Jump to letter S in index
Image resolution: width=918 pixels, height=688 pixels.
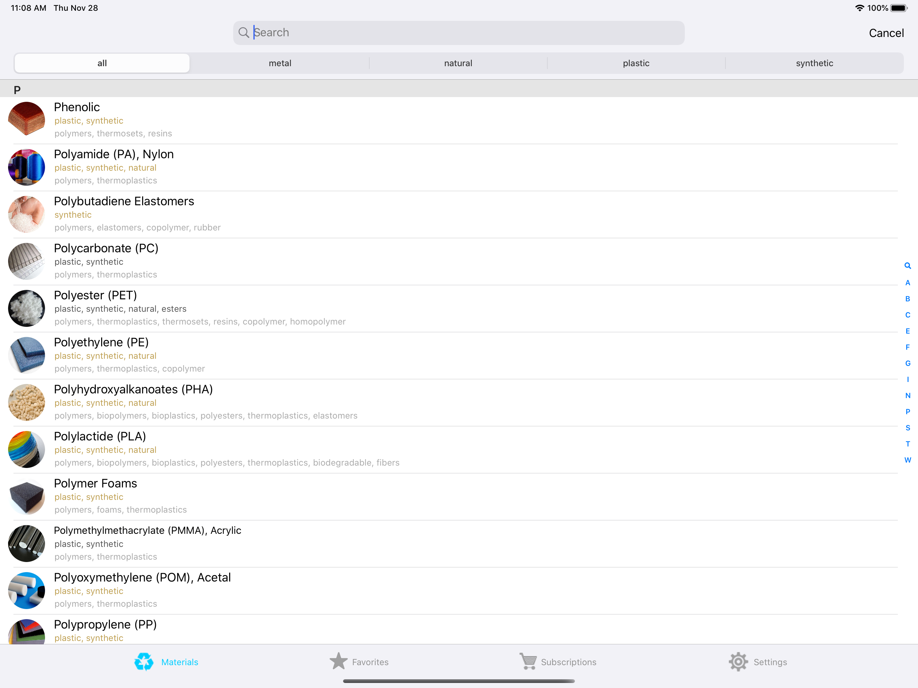[908, 428]
